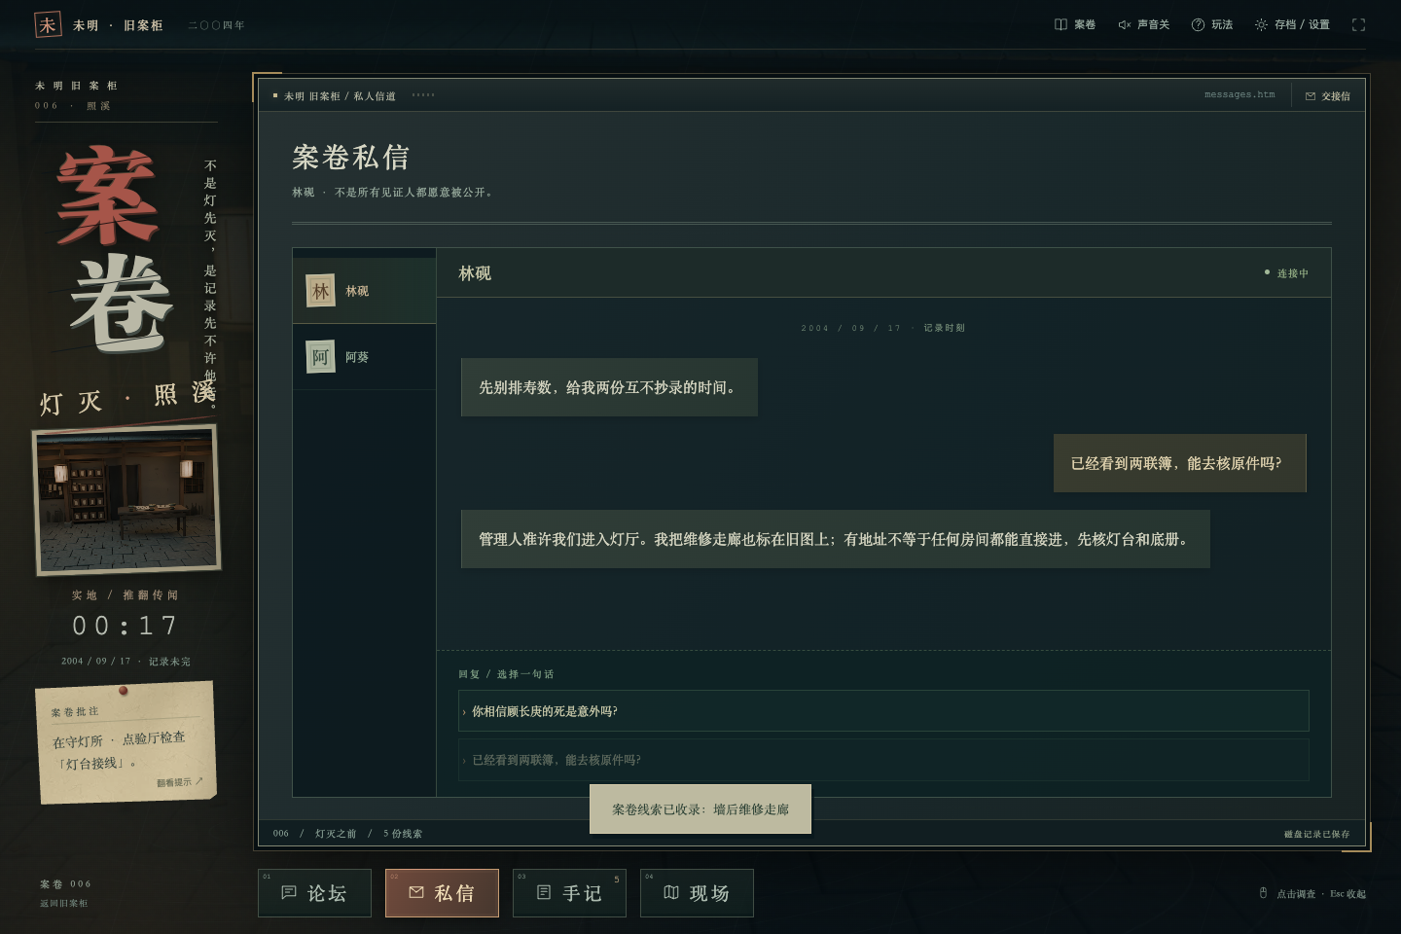Choose reply 已经看到两联簿，能去核原件吗?
Image resolution: width=1401 pixels, height=934 pixels.
coord(883,760)
